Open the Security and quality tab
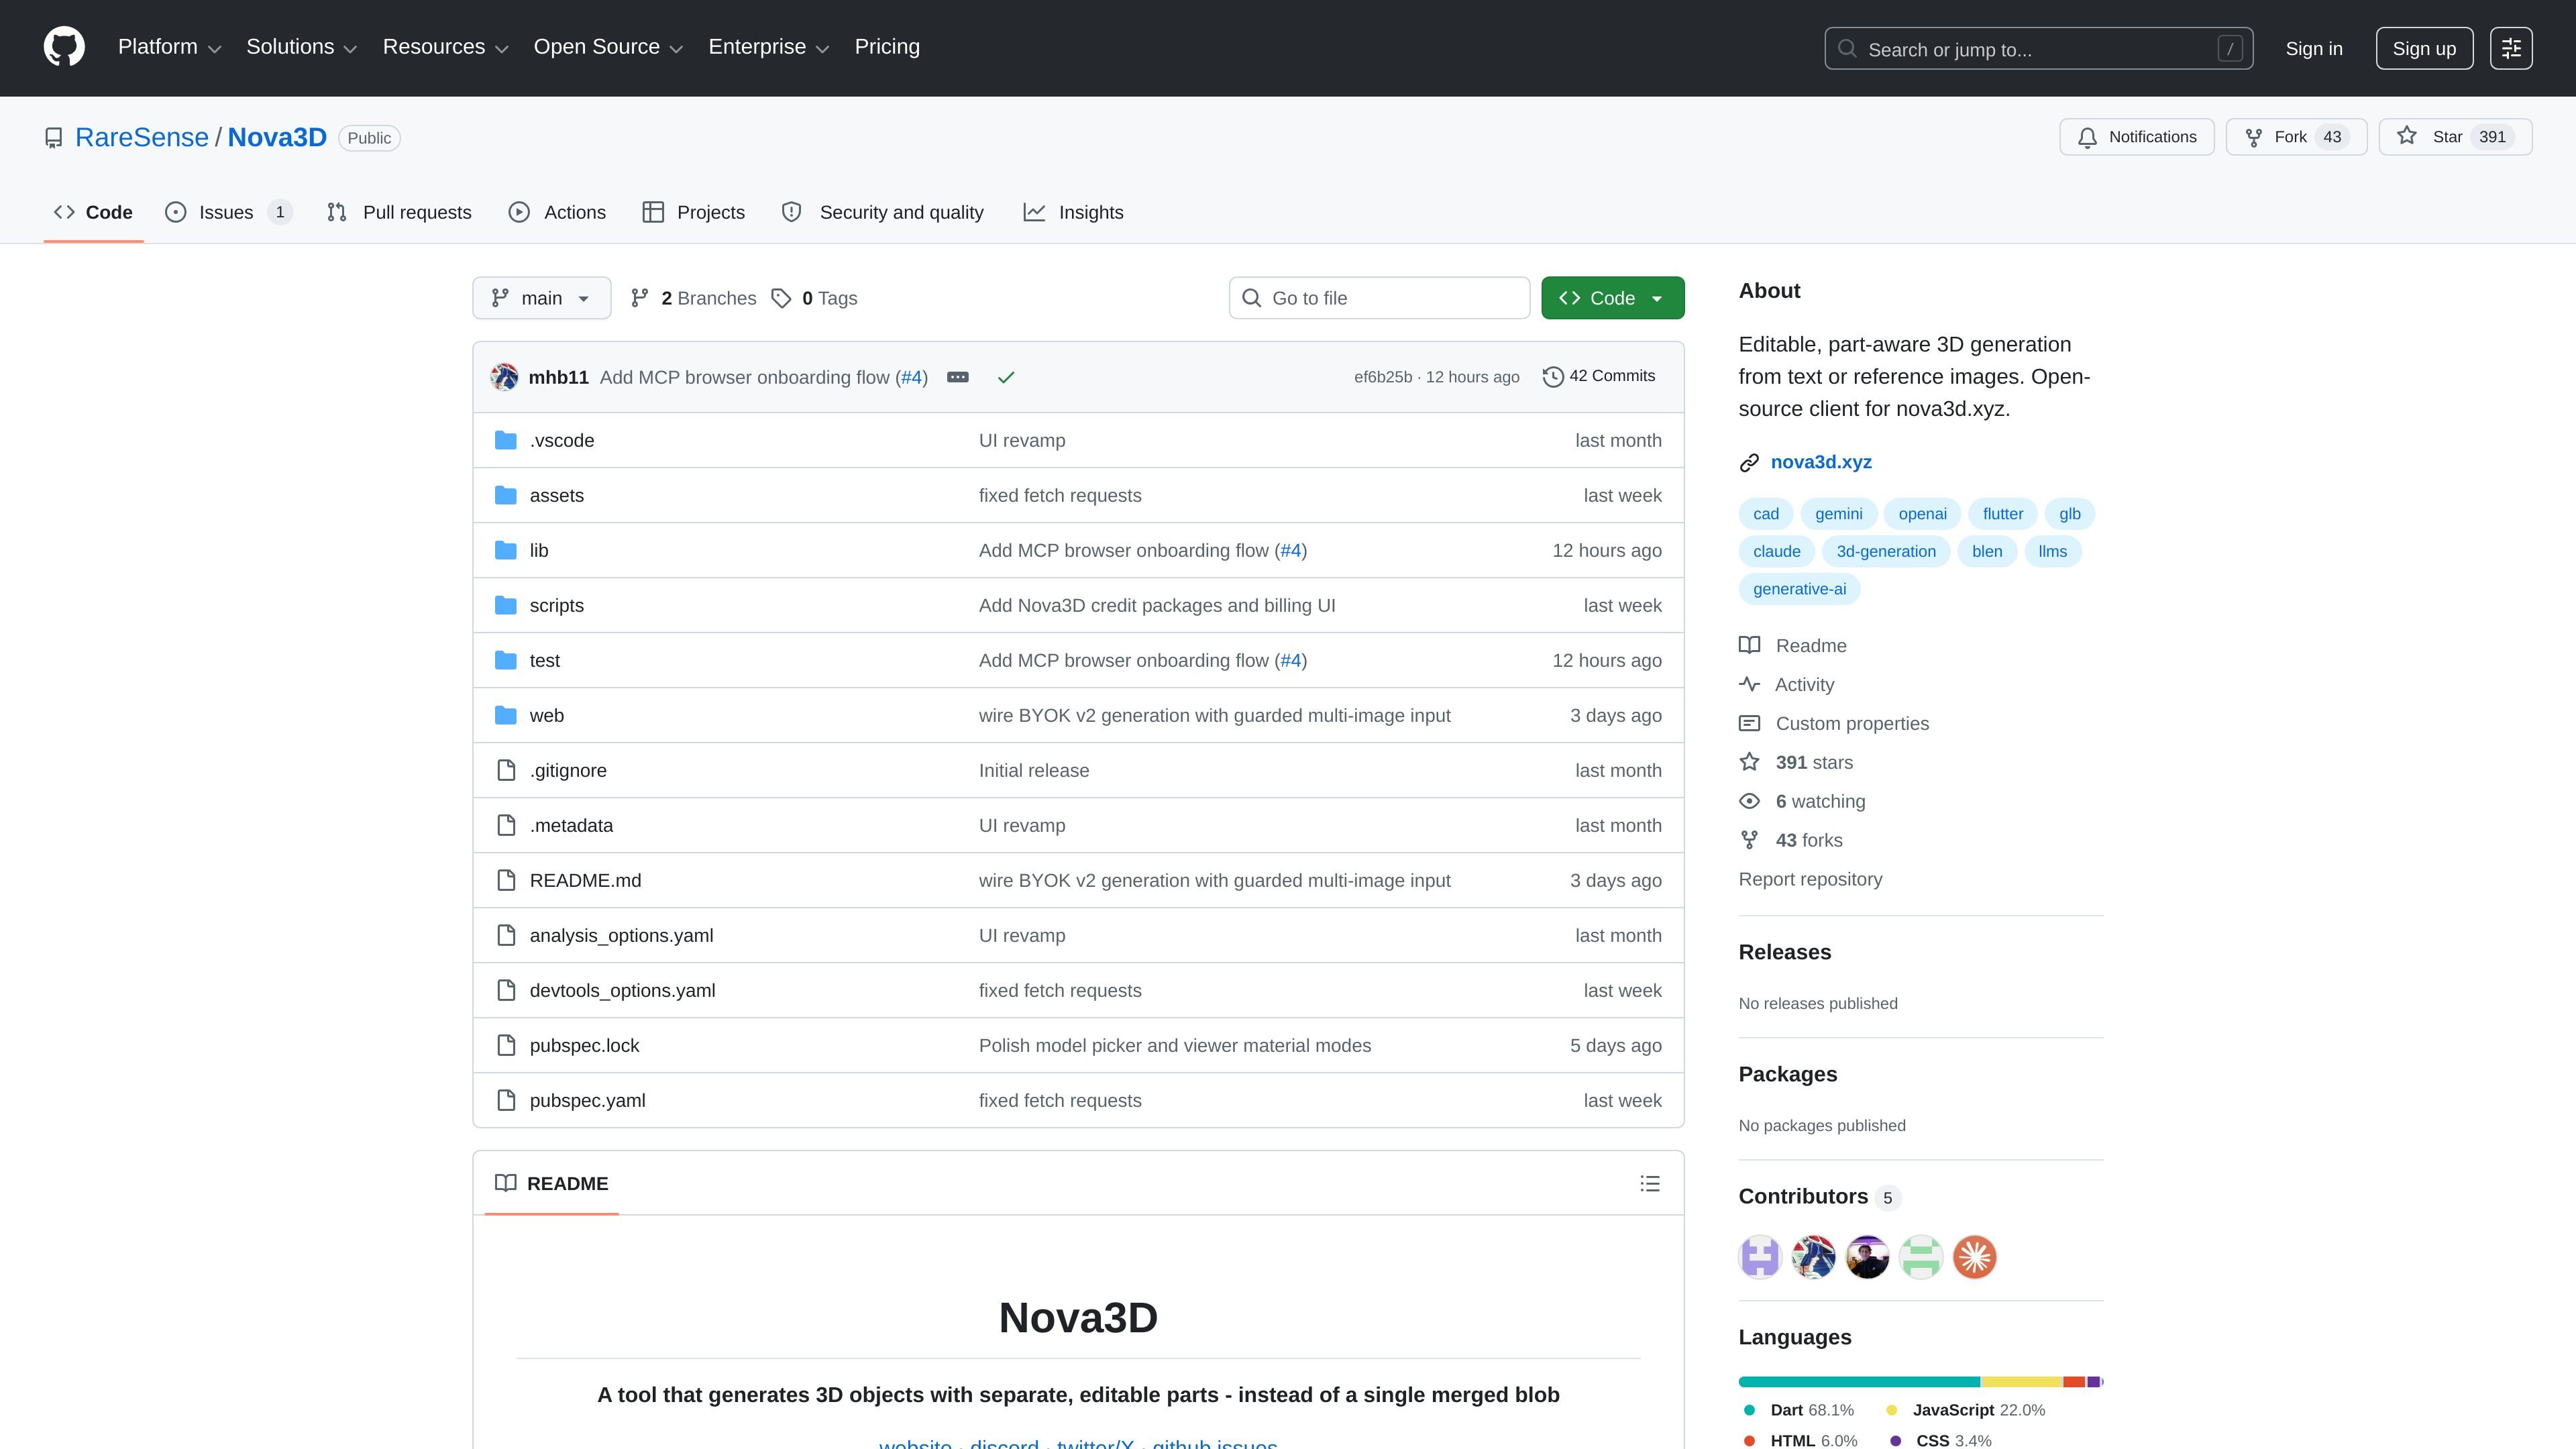 [883, 212]
